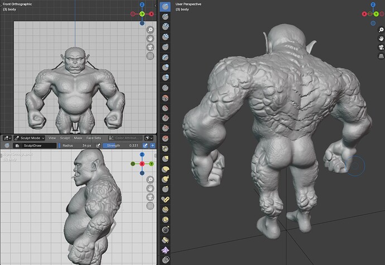Screen dimensions: 385x265
Task: Select the Grab brush tool
Action: [165, 159]
